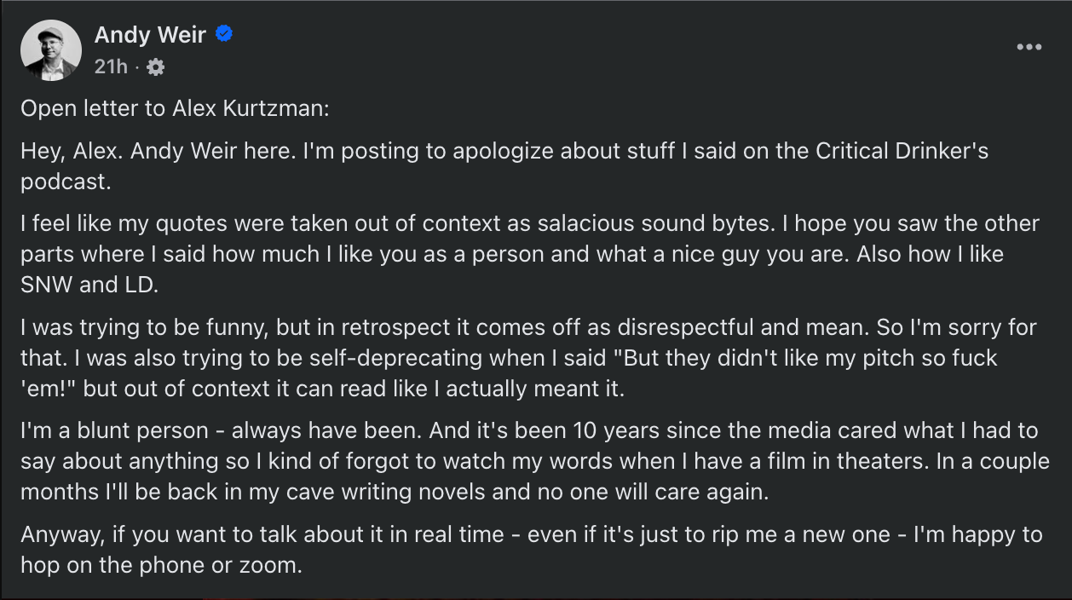Click the circular author avatar thumbnail
Image resolution: width=1072 pixels, height=600 pixels.
(50, 49)
